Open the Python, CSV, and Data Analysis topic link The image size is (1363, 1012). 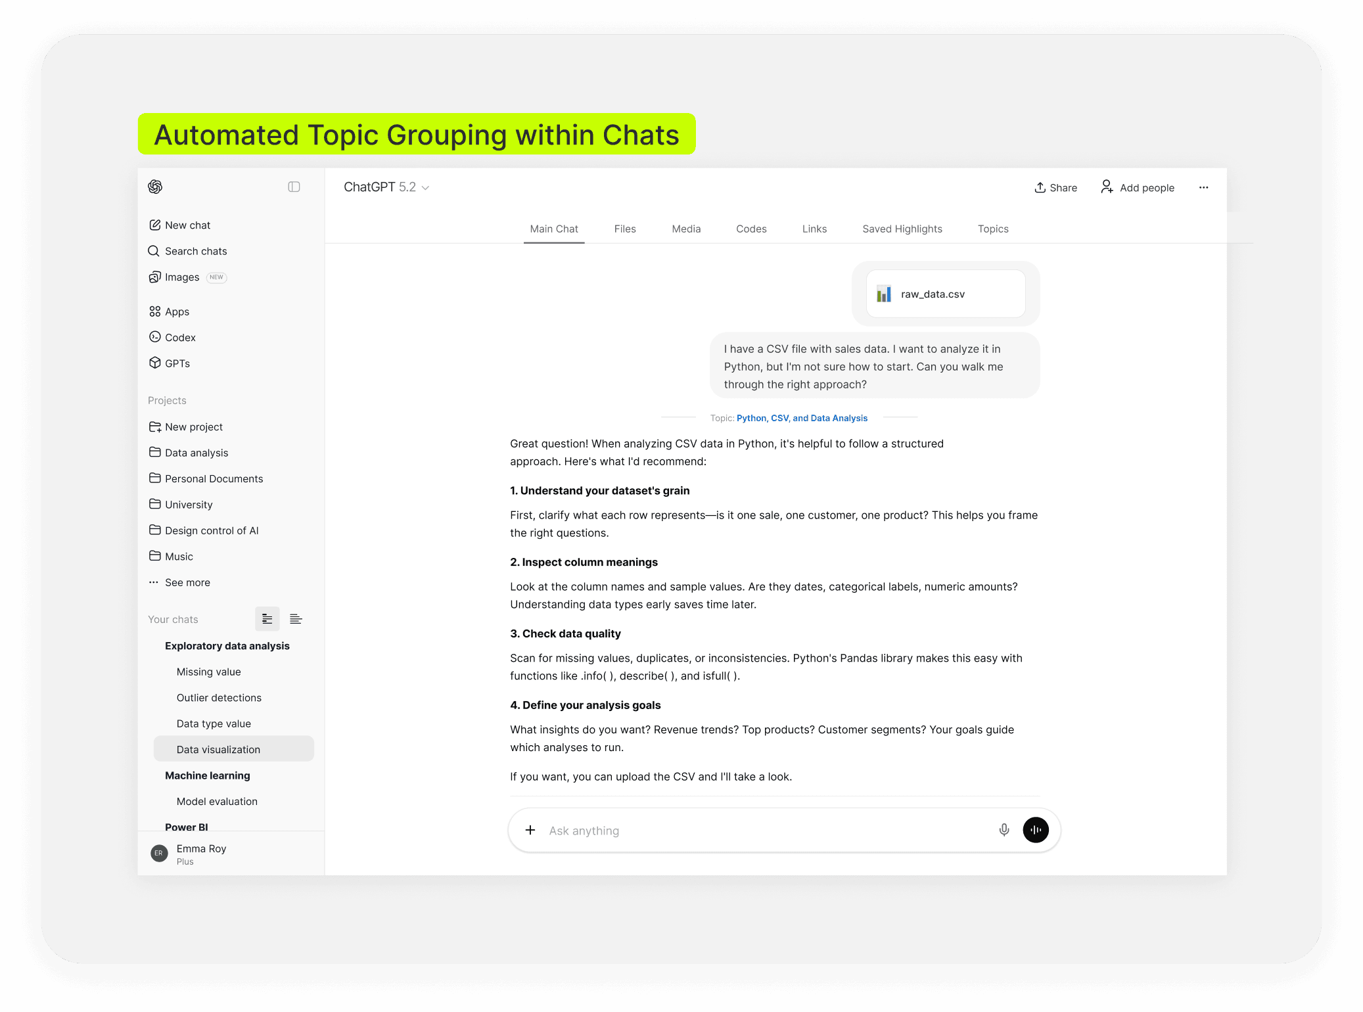click(802, 418)
